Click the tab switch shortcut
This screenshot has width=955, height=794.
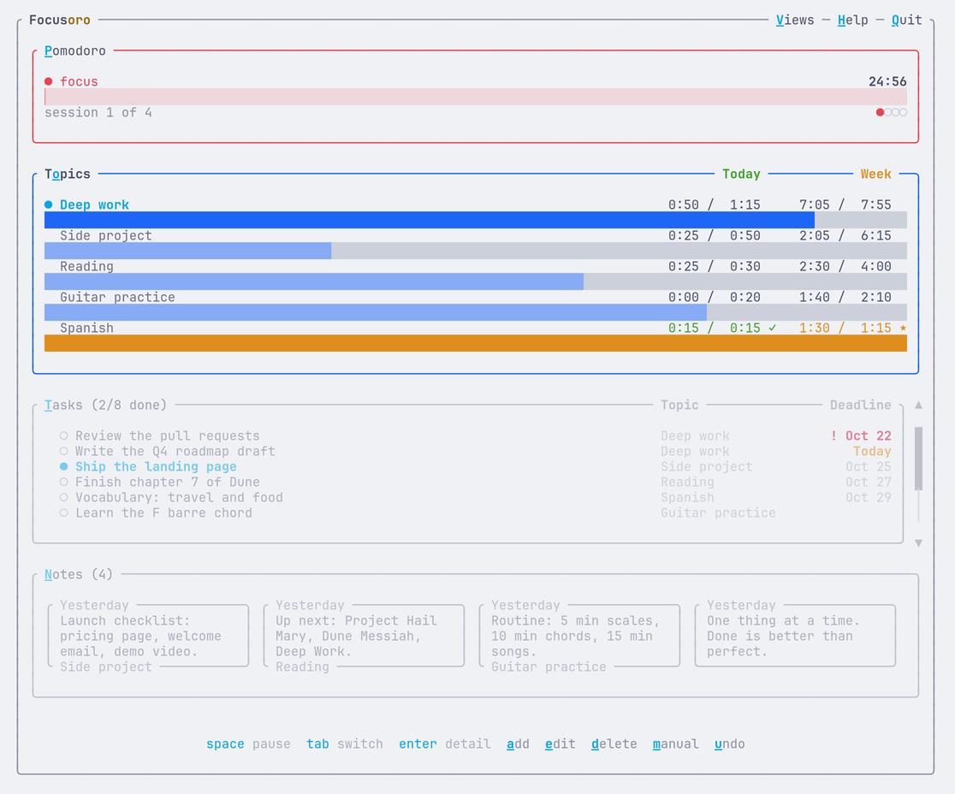tap(345, 744)
